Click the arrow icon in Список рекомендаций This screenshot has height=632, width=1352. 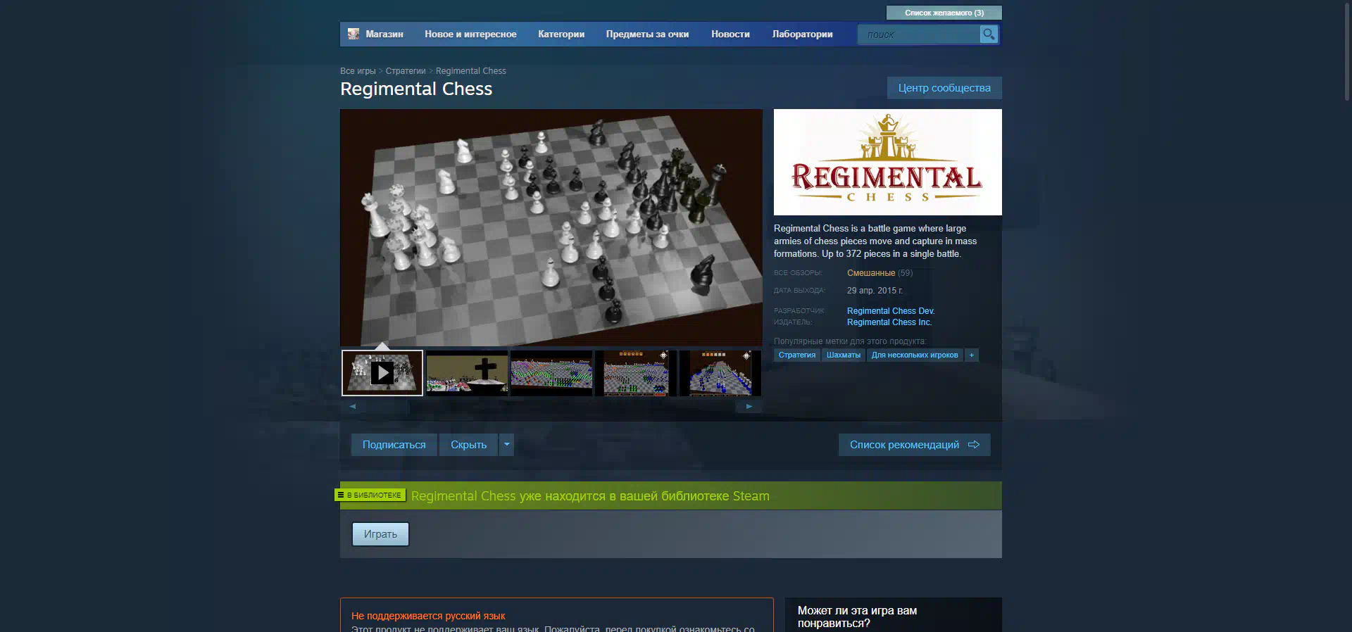tap(974, 445)
